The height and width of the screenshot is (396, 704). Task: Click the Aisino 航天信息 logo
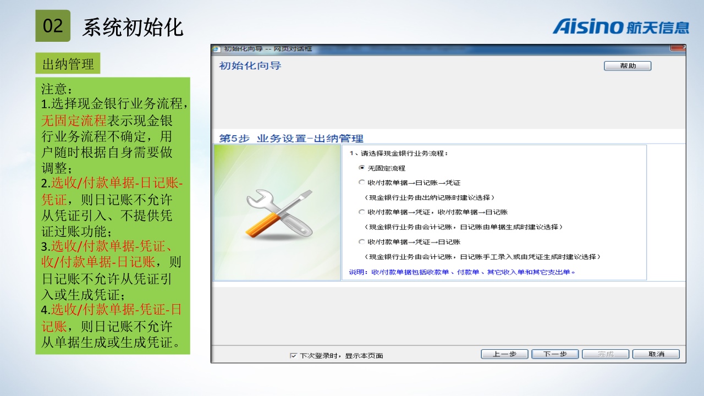click(620, 26)
